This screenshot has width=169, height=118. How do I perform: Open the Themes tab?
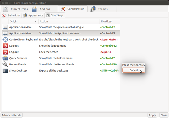pos(102,9)
